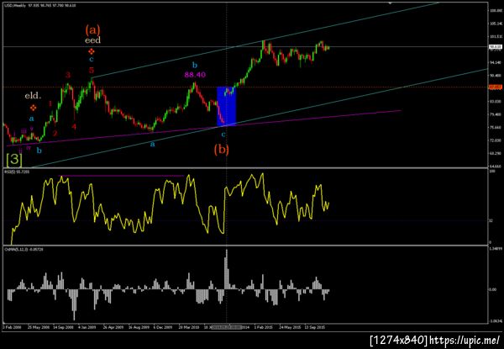
Task: Select the white horizontal price line
Action: [x=244, y=47]
